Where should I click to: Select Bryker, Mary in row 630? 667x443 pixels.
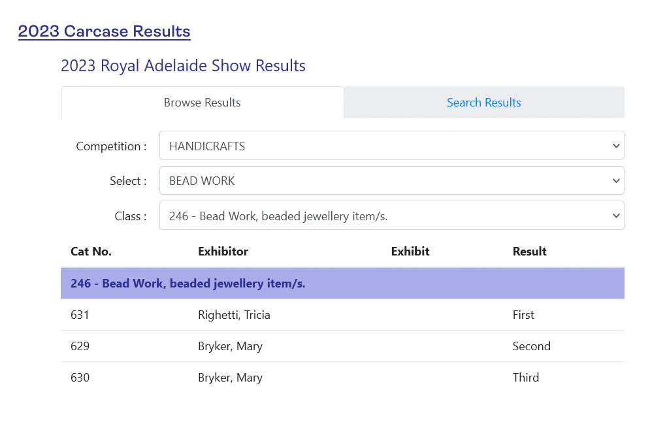[x=230, y=378]
